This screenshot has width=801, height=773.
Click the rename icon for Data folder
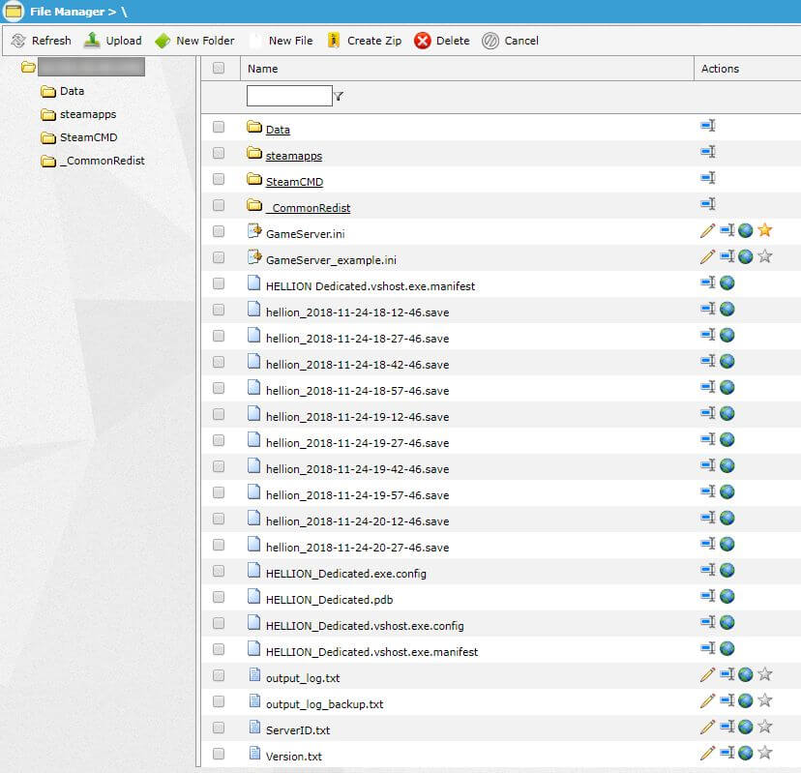pyautogui.click(x=708, y=126)
